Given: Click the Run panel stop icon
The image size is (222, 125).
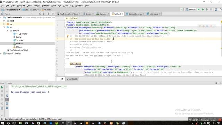Looking at the screenshot, I should 2,91.
